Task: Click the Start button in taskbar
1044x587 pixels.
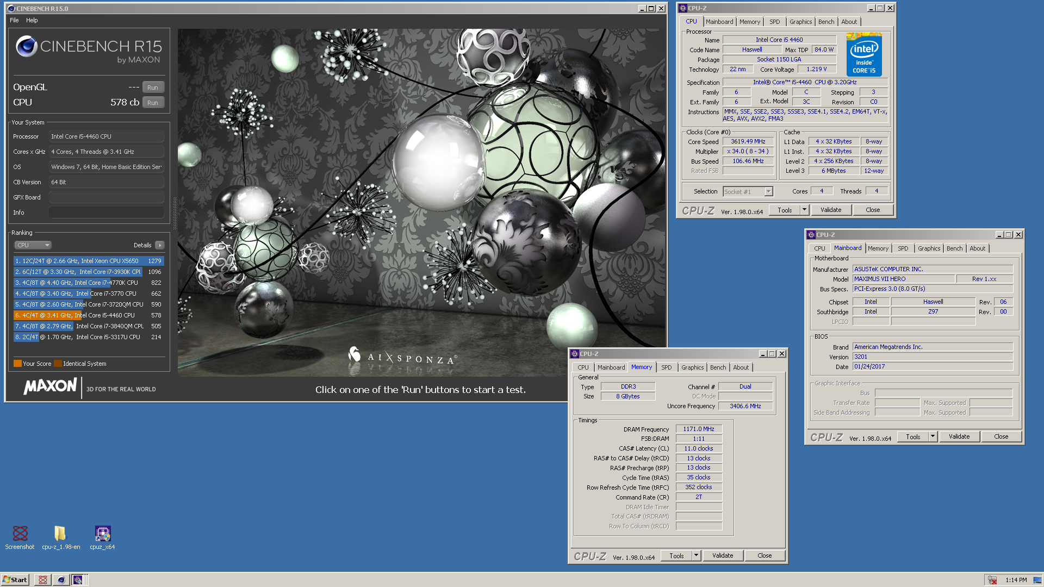Action: click(x=15, y=580)
